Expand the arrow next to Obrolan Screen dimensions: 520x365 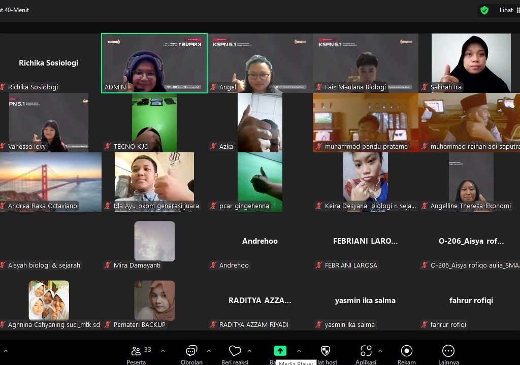coord(209,351)
